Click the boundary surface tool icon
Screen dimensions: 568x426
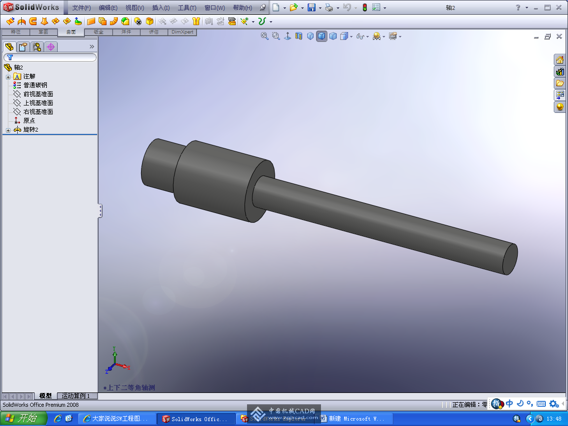point(55,21)
